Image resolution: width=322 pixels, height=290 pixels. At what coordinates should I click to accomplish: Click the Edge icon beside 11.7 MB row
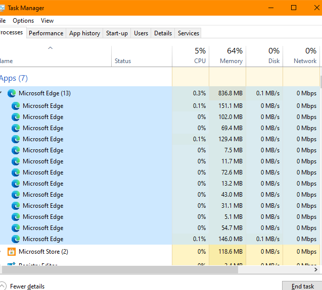point(16,161)
